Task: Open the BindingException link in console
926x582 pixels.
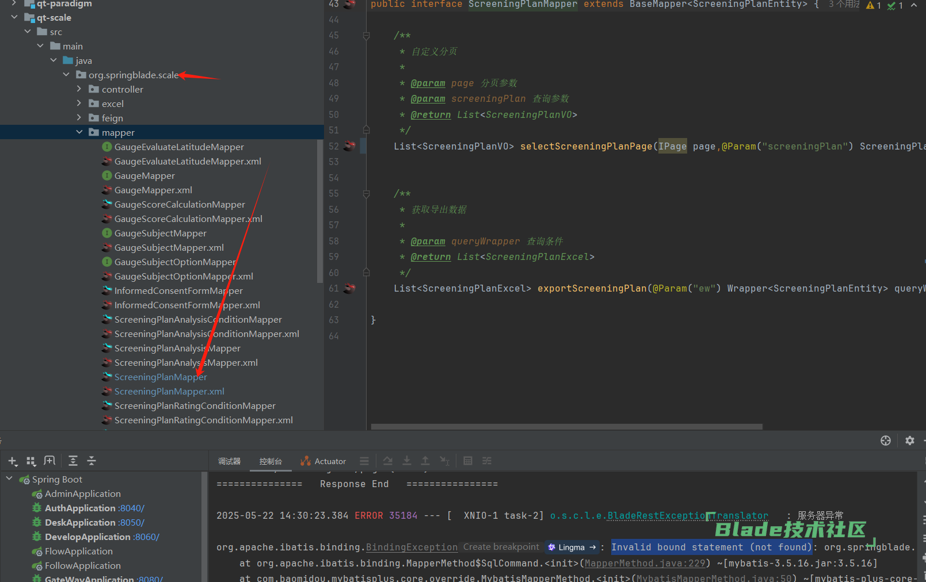Action: point(411,547)
